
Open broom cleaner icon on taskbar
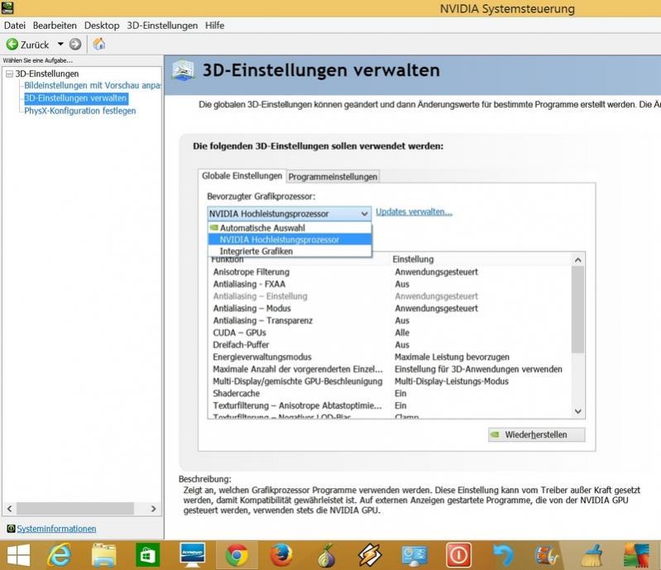click(x=592, y=555)
